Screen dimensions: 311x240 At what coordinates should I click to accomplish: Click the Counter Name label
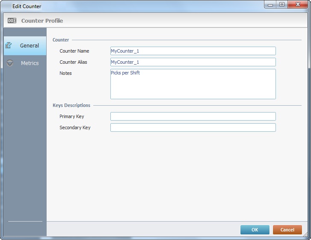74,51
